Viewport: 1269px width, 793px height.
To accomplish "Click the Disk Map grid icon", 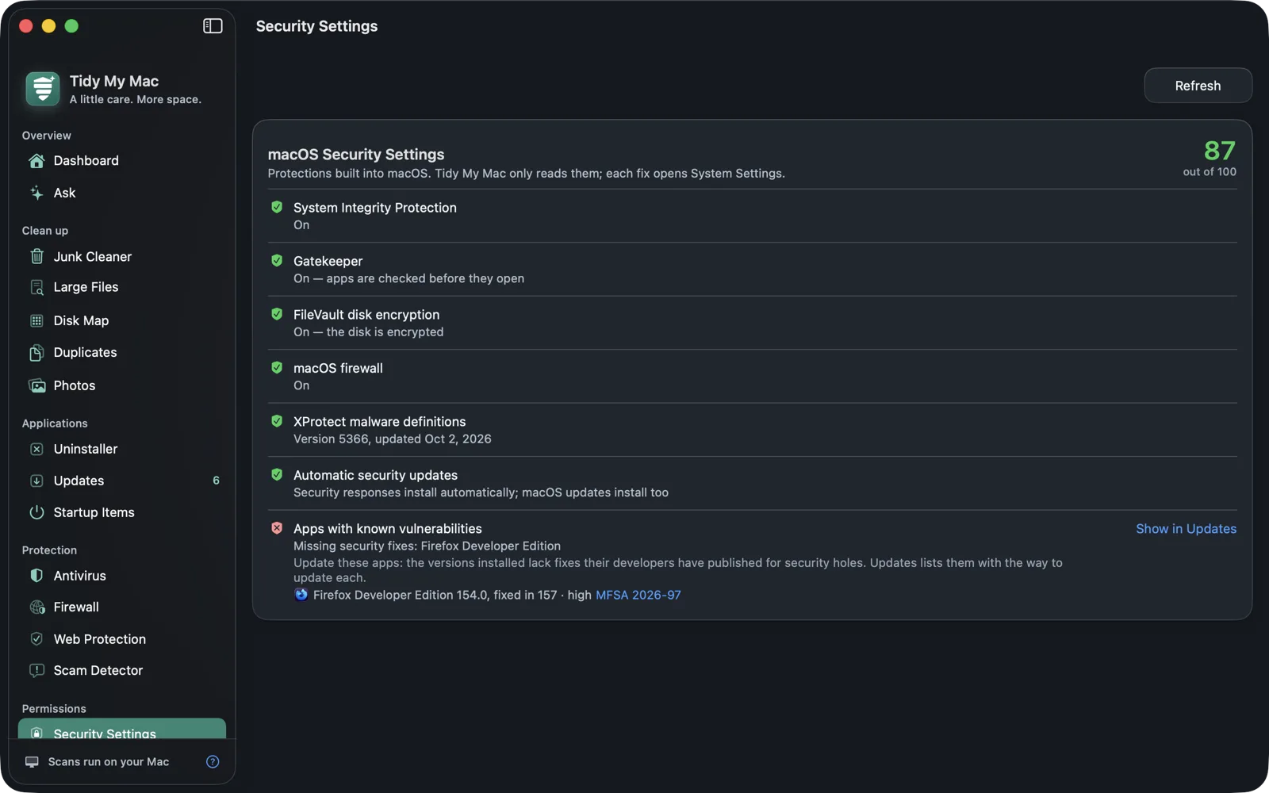I will 36,320.
